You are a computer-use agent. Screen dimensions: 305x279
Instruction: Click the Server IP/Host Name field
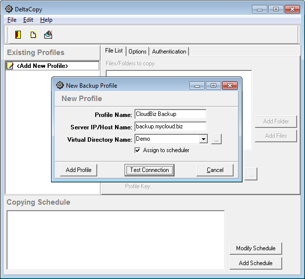[170, 127]
